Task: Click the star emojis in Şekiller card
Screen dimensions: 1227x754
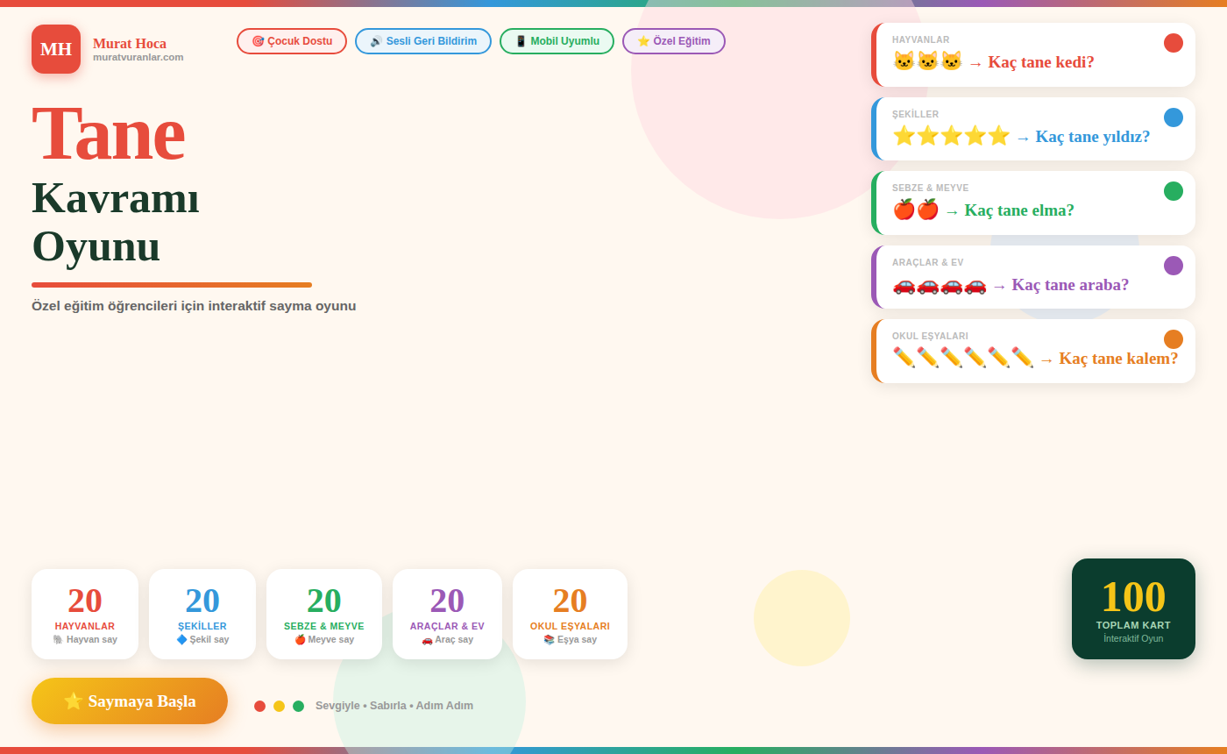Action: point(951,136)
